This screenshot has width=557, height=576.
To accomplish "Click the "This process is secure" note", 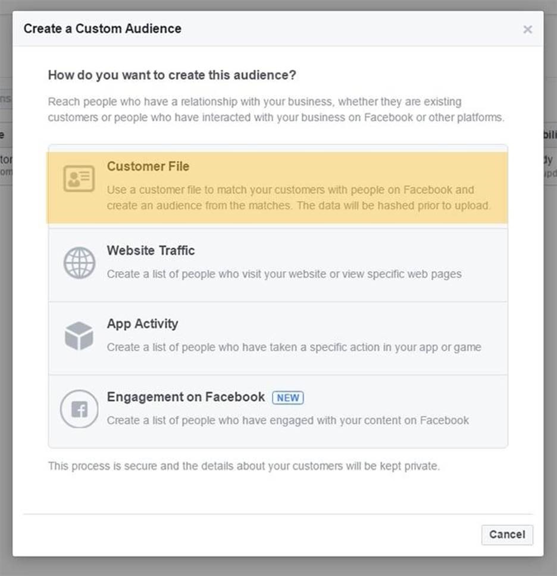I will coord(244,466).
